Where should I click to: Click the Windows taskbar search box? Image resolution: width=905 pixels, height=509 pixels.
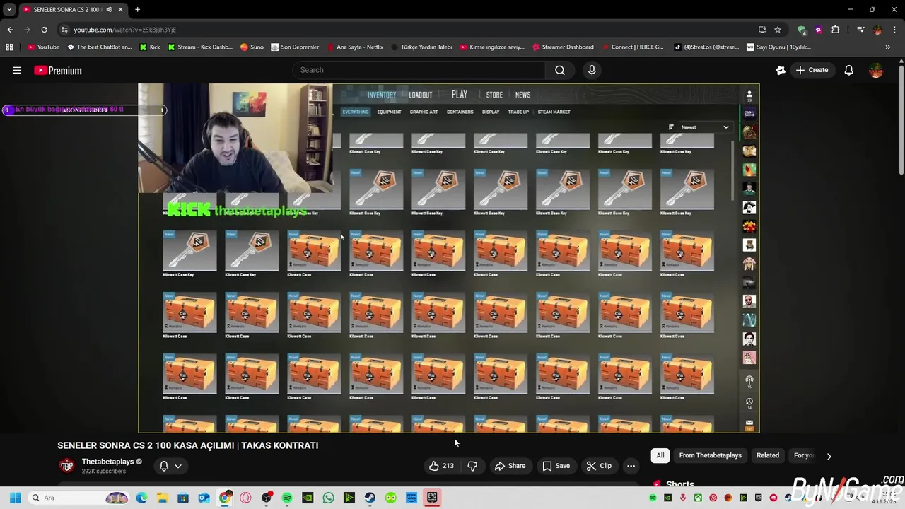78,498
